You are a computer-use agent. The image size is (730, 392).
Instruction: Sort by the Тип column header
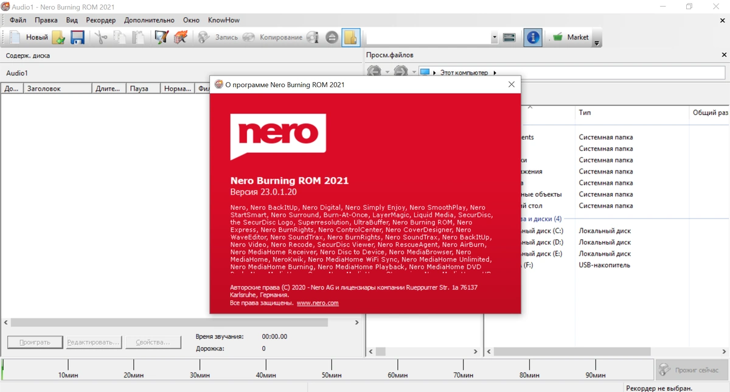(631, 113)
